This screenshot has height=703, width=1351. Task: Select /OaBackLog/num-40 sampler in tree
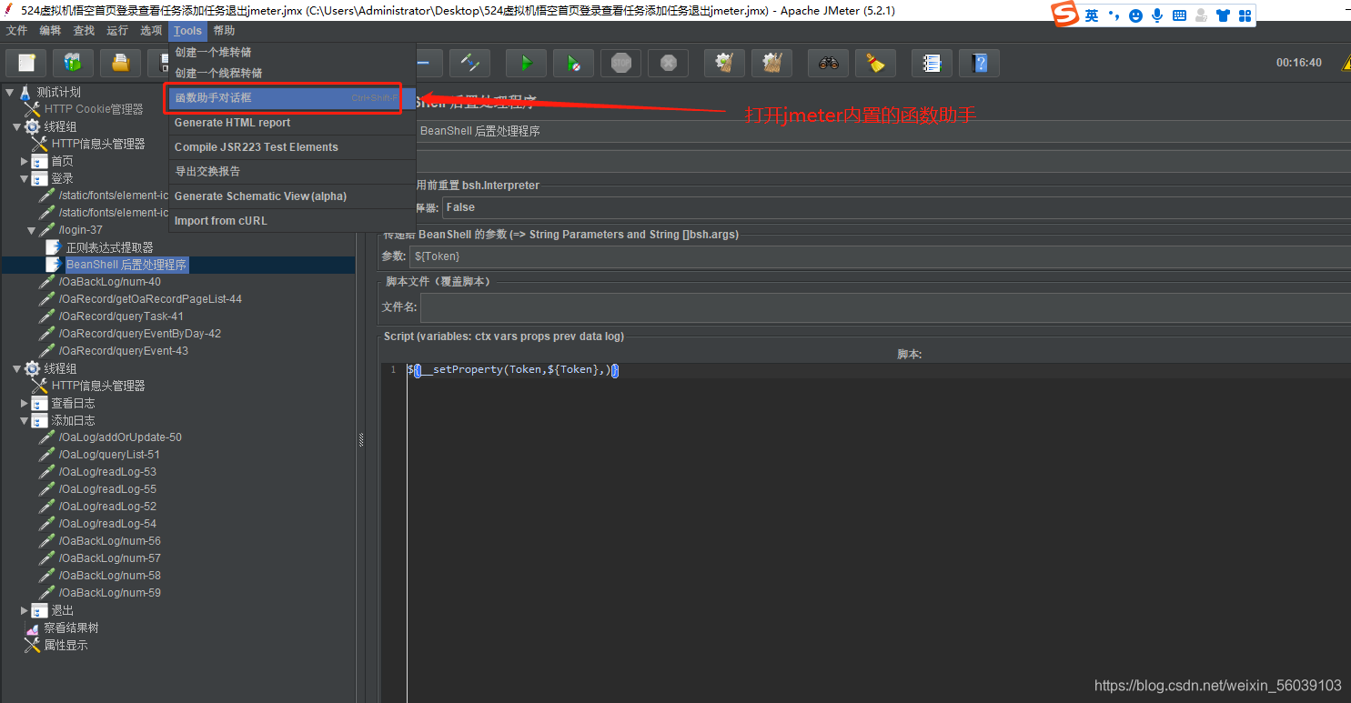point(109,282)
